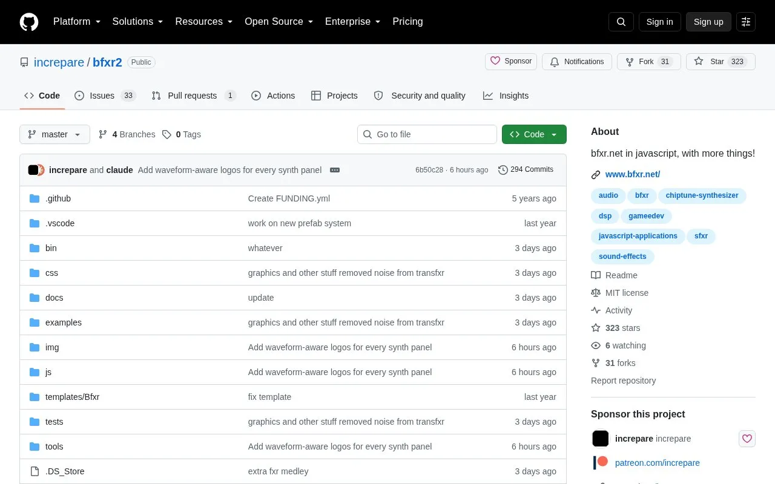This screenshot has width=775, height=484.
Task: Open the Insights tab
Action: pos(506,96)
